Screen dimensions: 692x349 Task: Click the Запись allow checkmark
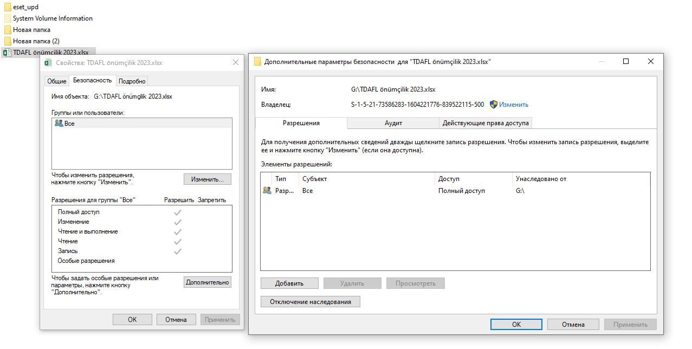tap(177, 251)
